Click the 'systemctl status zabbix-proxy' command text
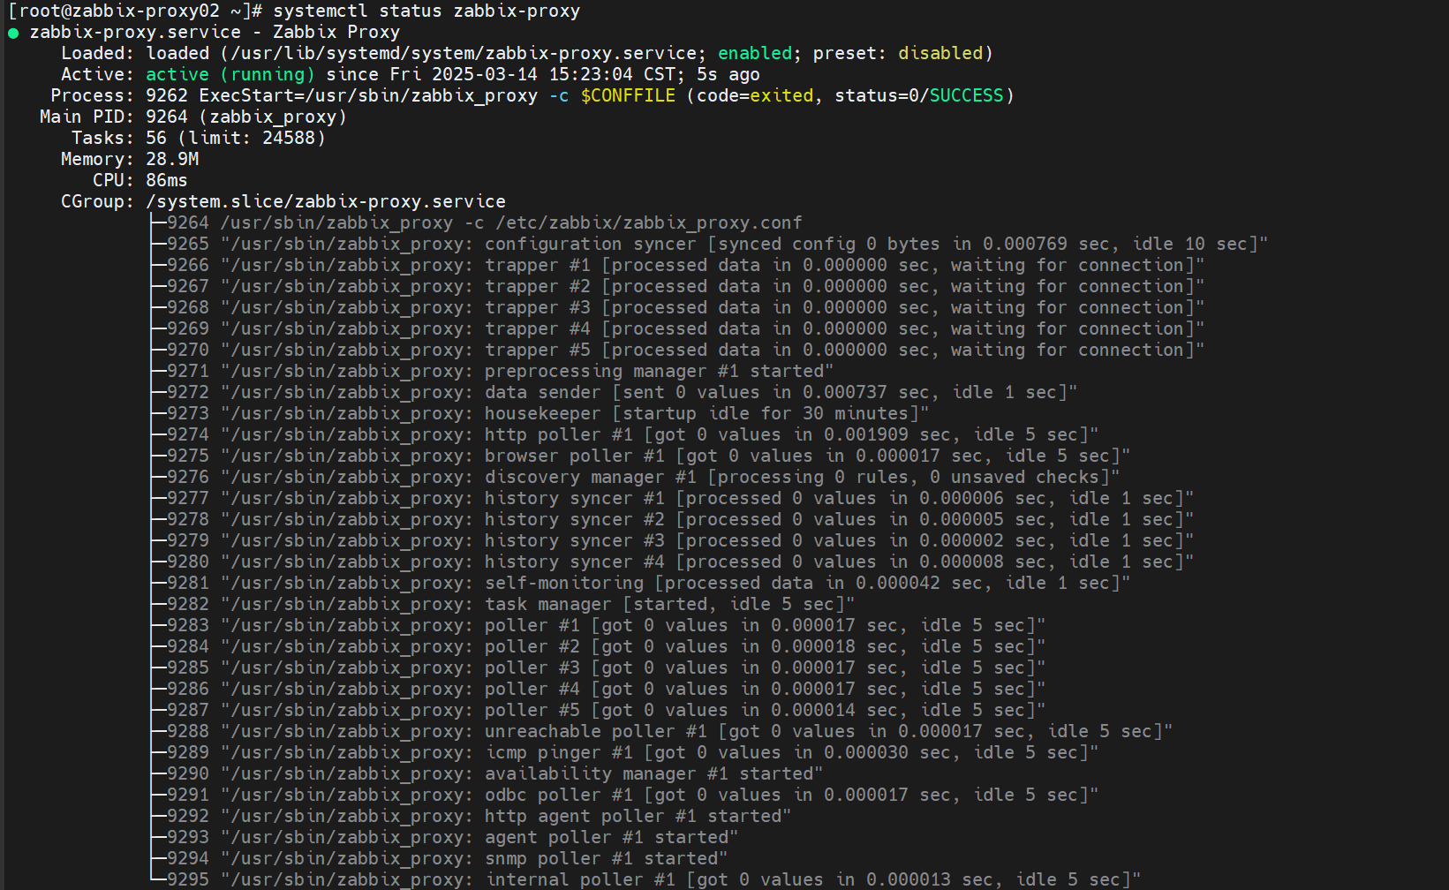 426,11
